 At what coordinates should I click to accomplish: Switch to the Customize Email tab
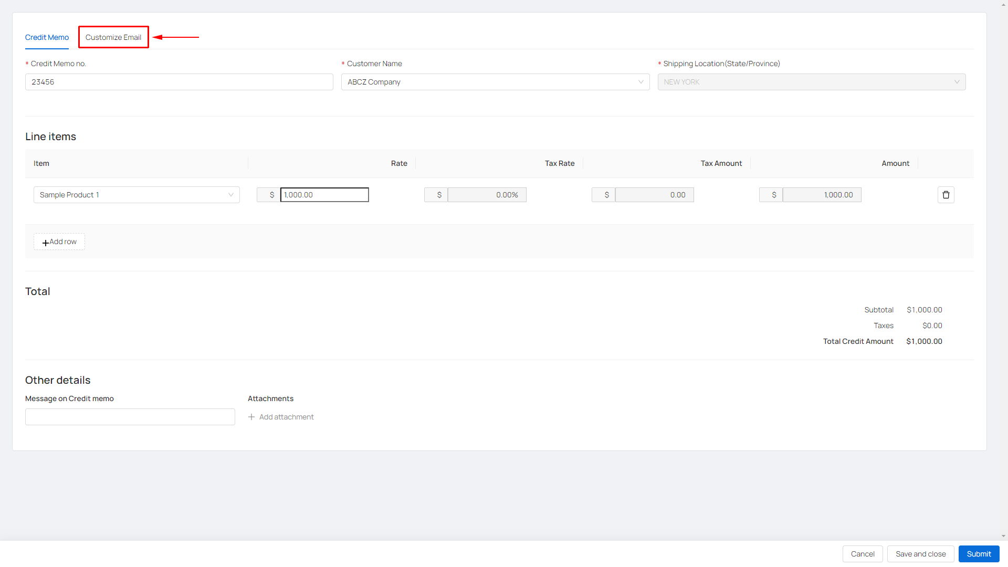point(113,37)
